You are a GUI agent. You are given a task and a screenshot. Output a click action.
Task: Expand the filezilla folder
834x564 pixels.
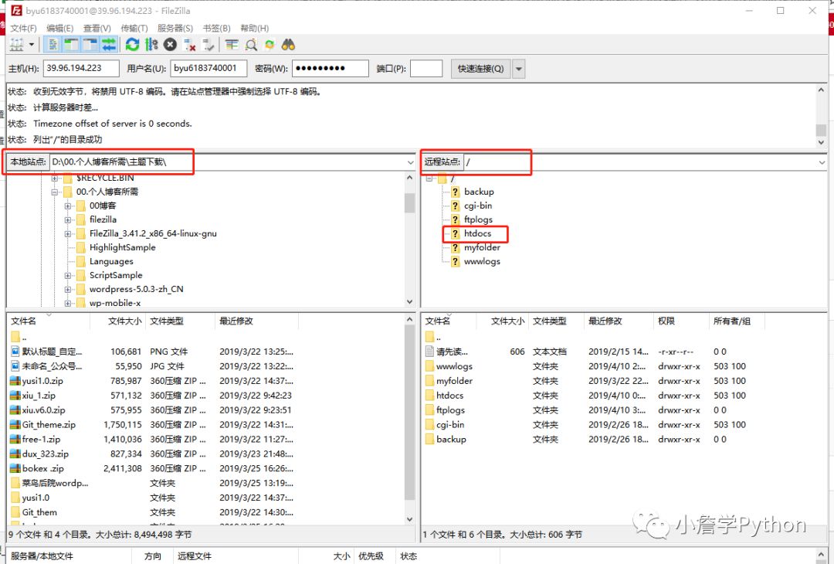pos(67,219)
